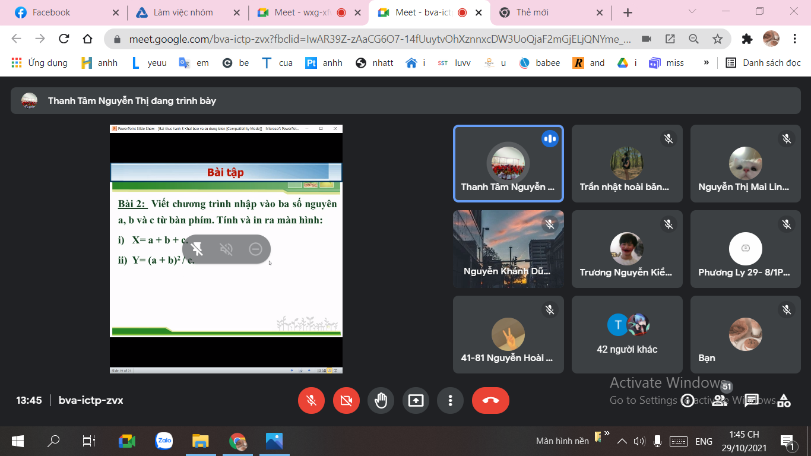Close the Làm việc nhóm tab

click(x=237, y=12)
